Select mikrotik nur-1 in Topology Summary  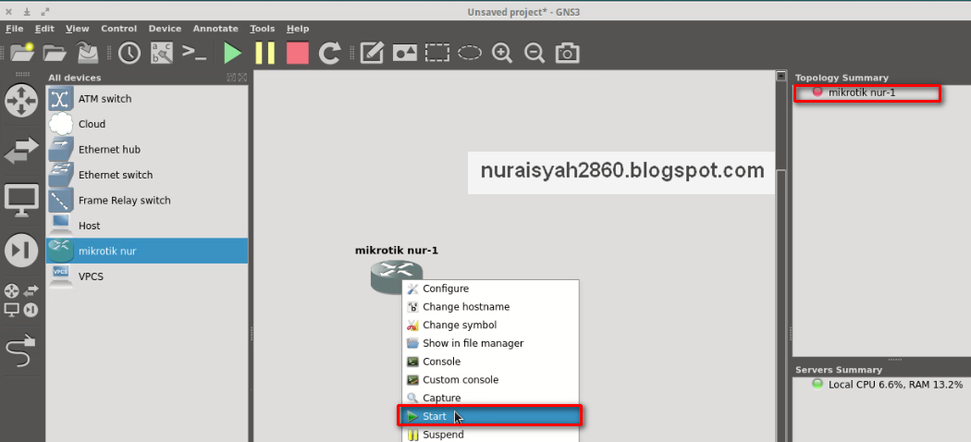[862, 92]
